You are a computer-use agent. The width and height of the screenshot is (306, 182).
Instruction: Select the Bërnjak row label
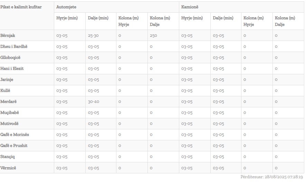8,35
